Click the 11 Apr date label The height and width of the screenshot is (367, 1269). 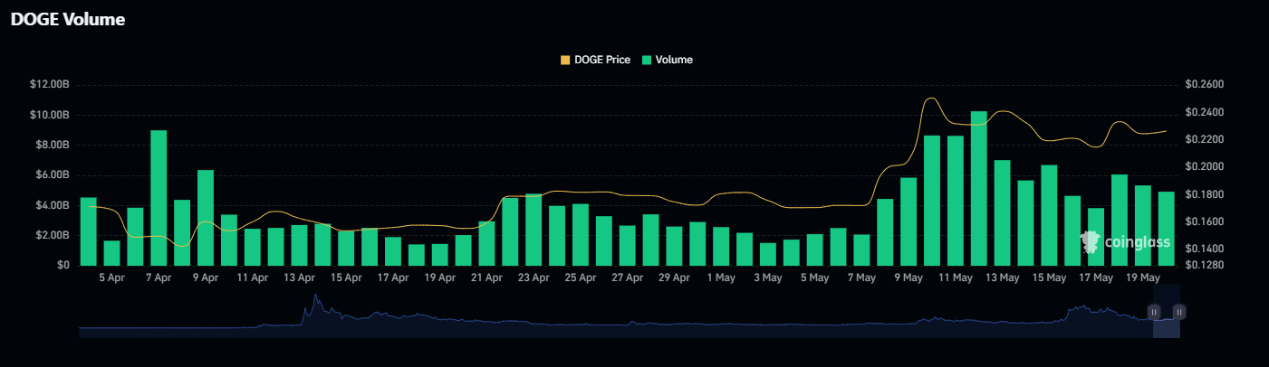click(253, 278)
